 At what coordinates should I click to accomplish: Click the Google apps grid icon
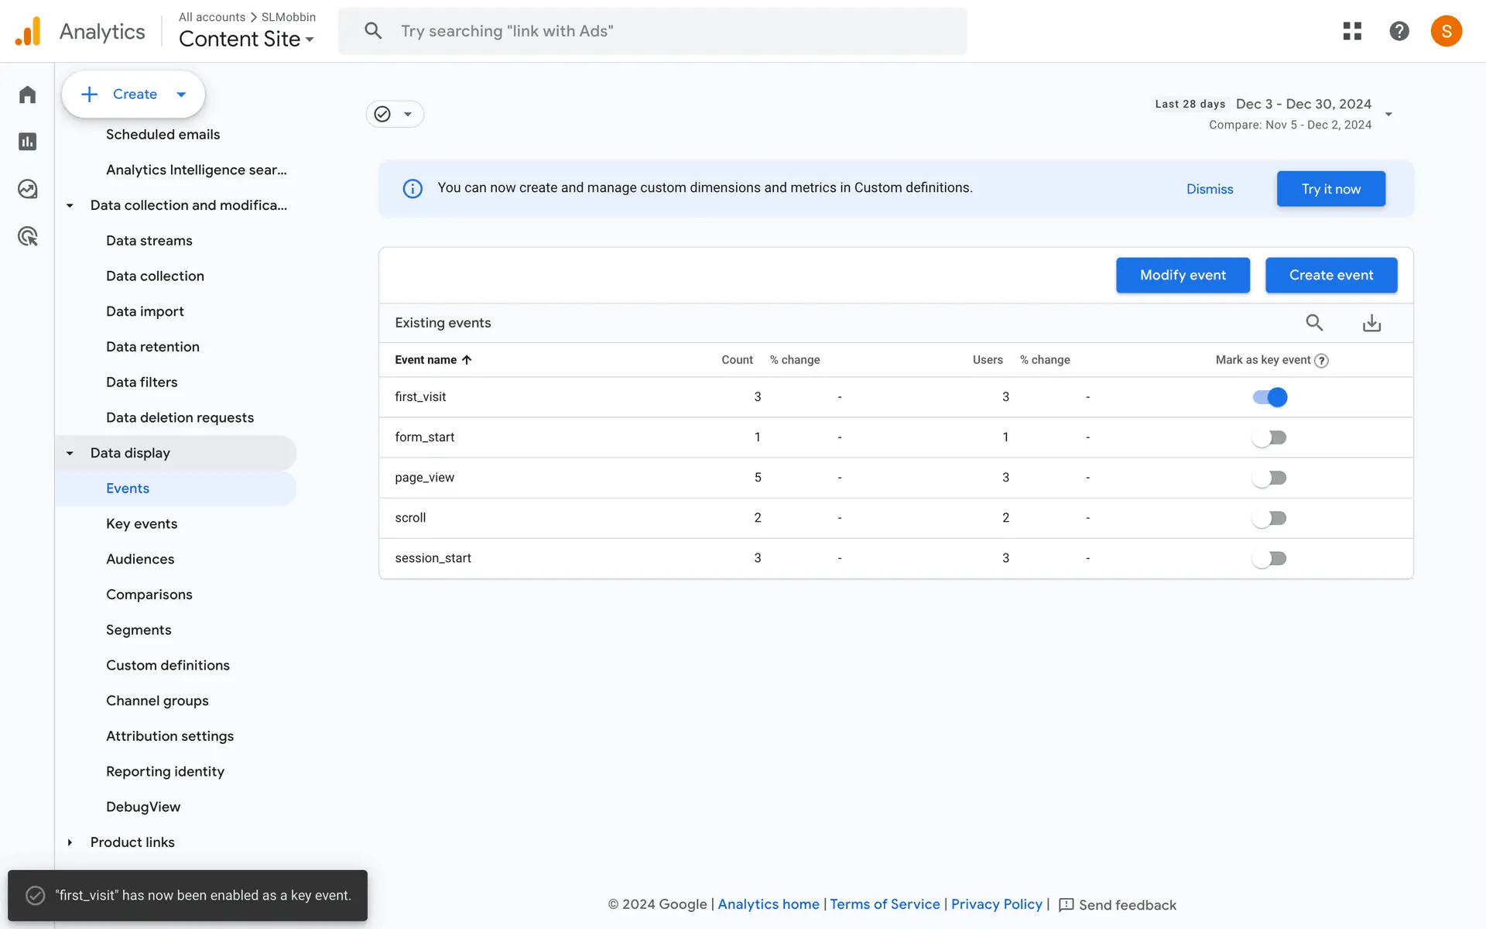(1352, 31)
